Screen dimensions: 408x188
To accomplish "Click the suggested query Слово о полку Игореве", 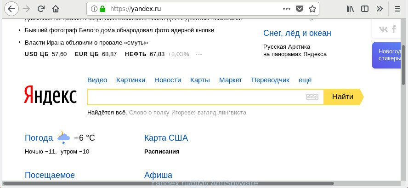I will tap(187, 113).
